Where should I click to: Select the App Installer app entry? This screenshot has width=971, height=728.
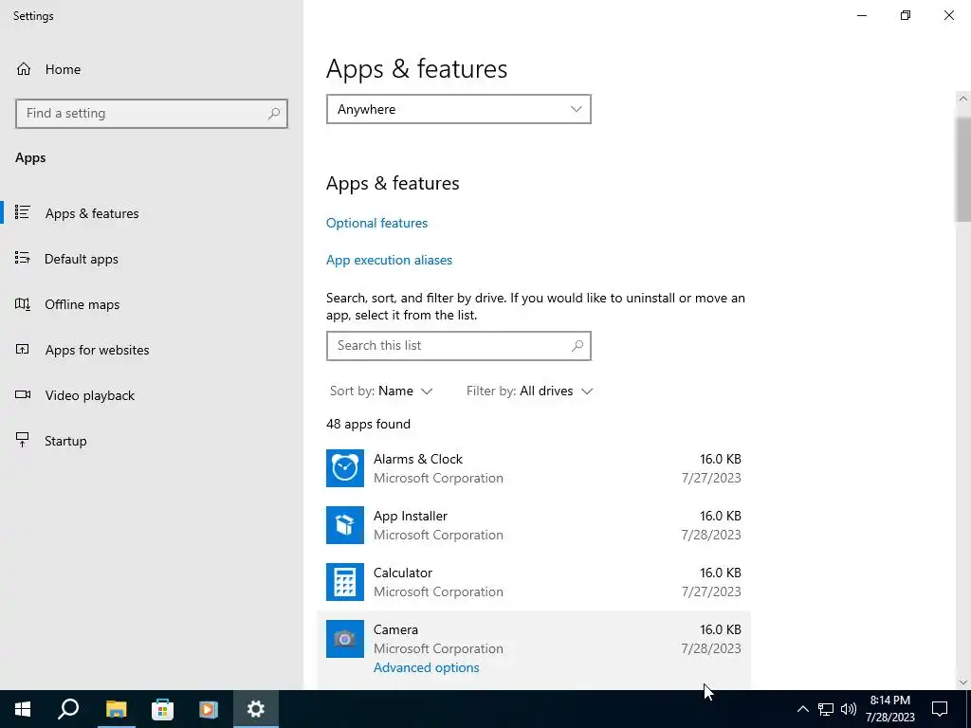point(534,525)
